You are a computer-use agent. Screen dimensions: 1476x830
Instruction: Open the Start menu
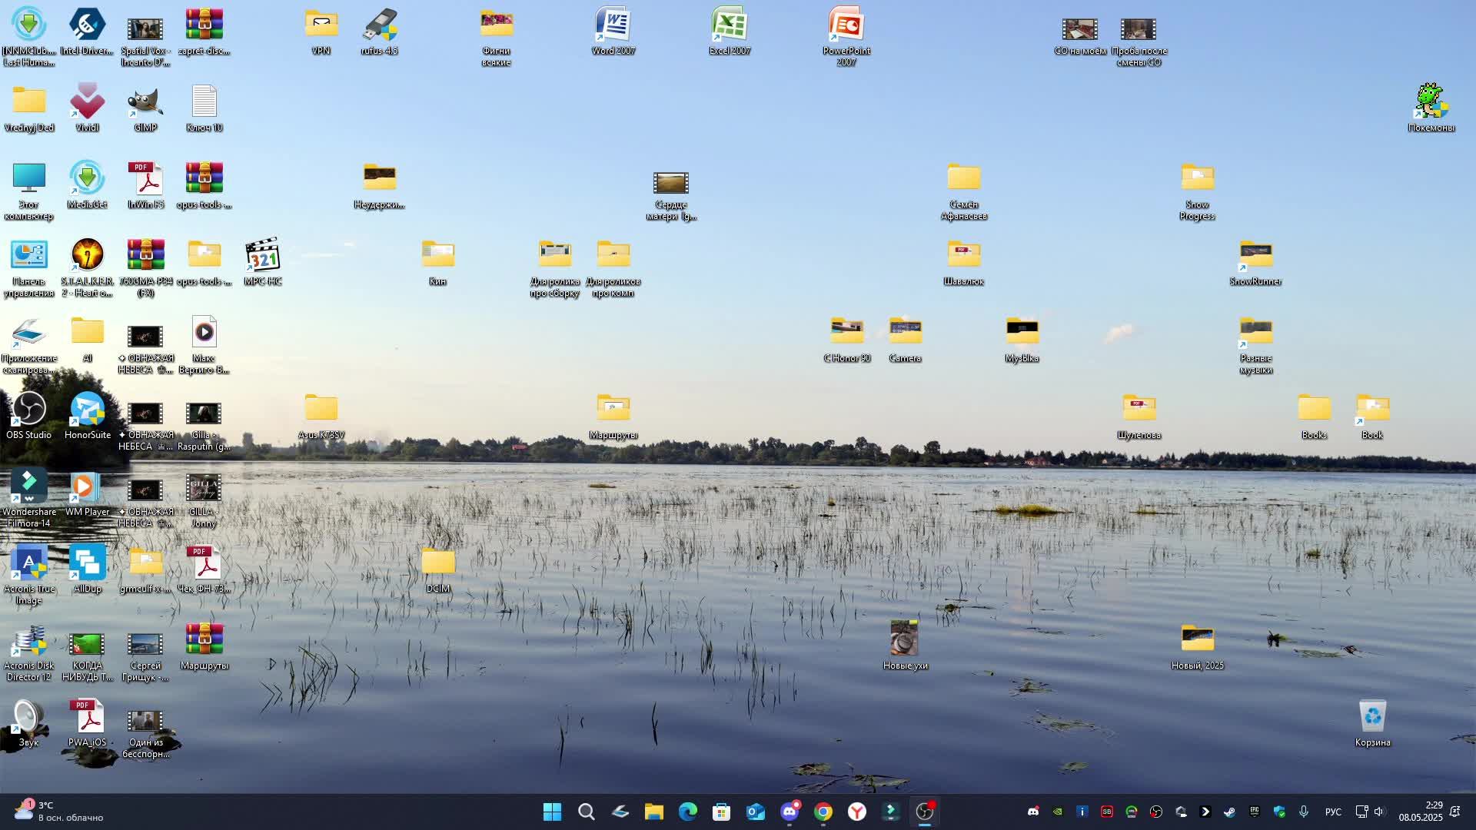(551, 812)
